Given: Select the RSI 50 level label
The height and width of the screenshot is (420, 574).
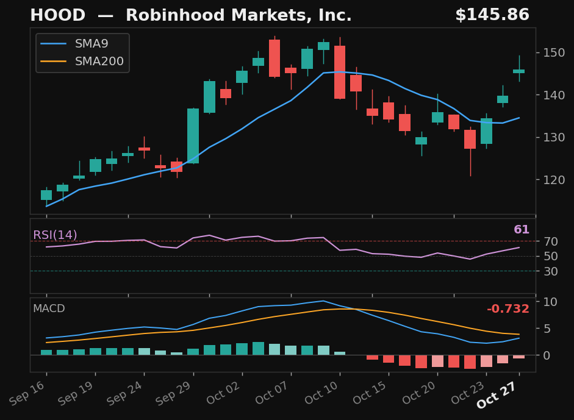Looking at the screenshot, I should 551,257.
